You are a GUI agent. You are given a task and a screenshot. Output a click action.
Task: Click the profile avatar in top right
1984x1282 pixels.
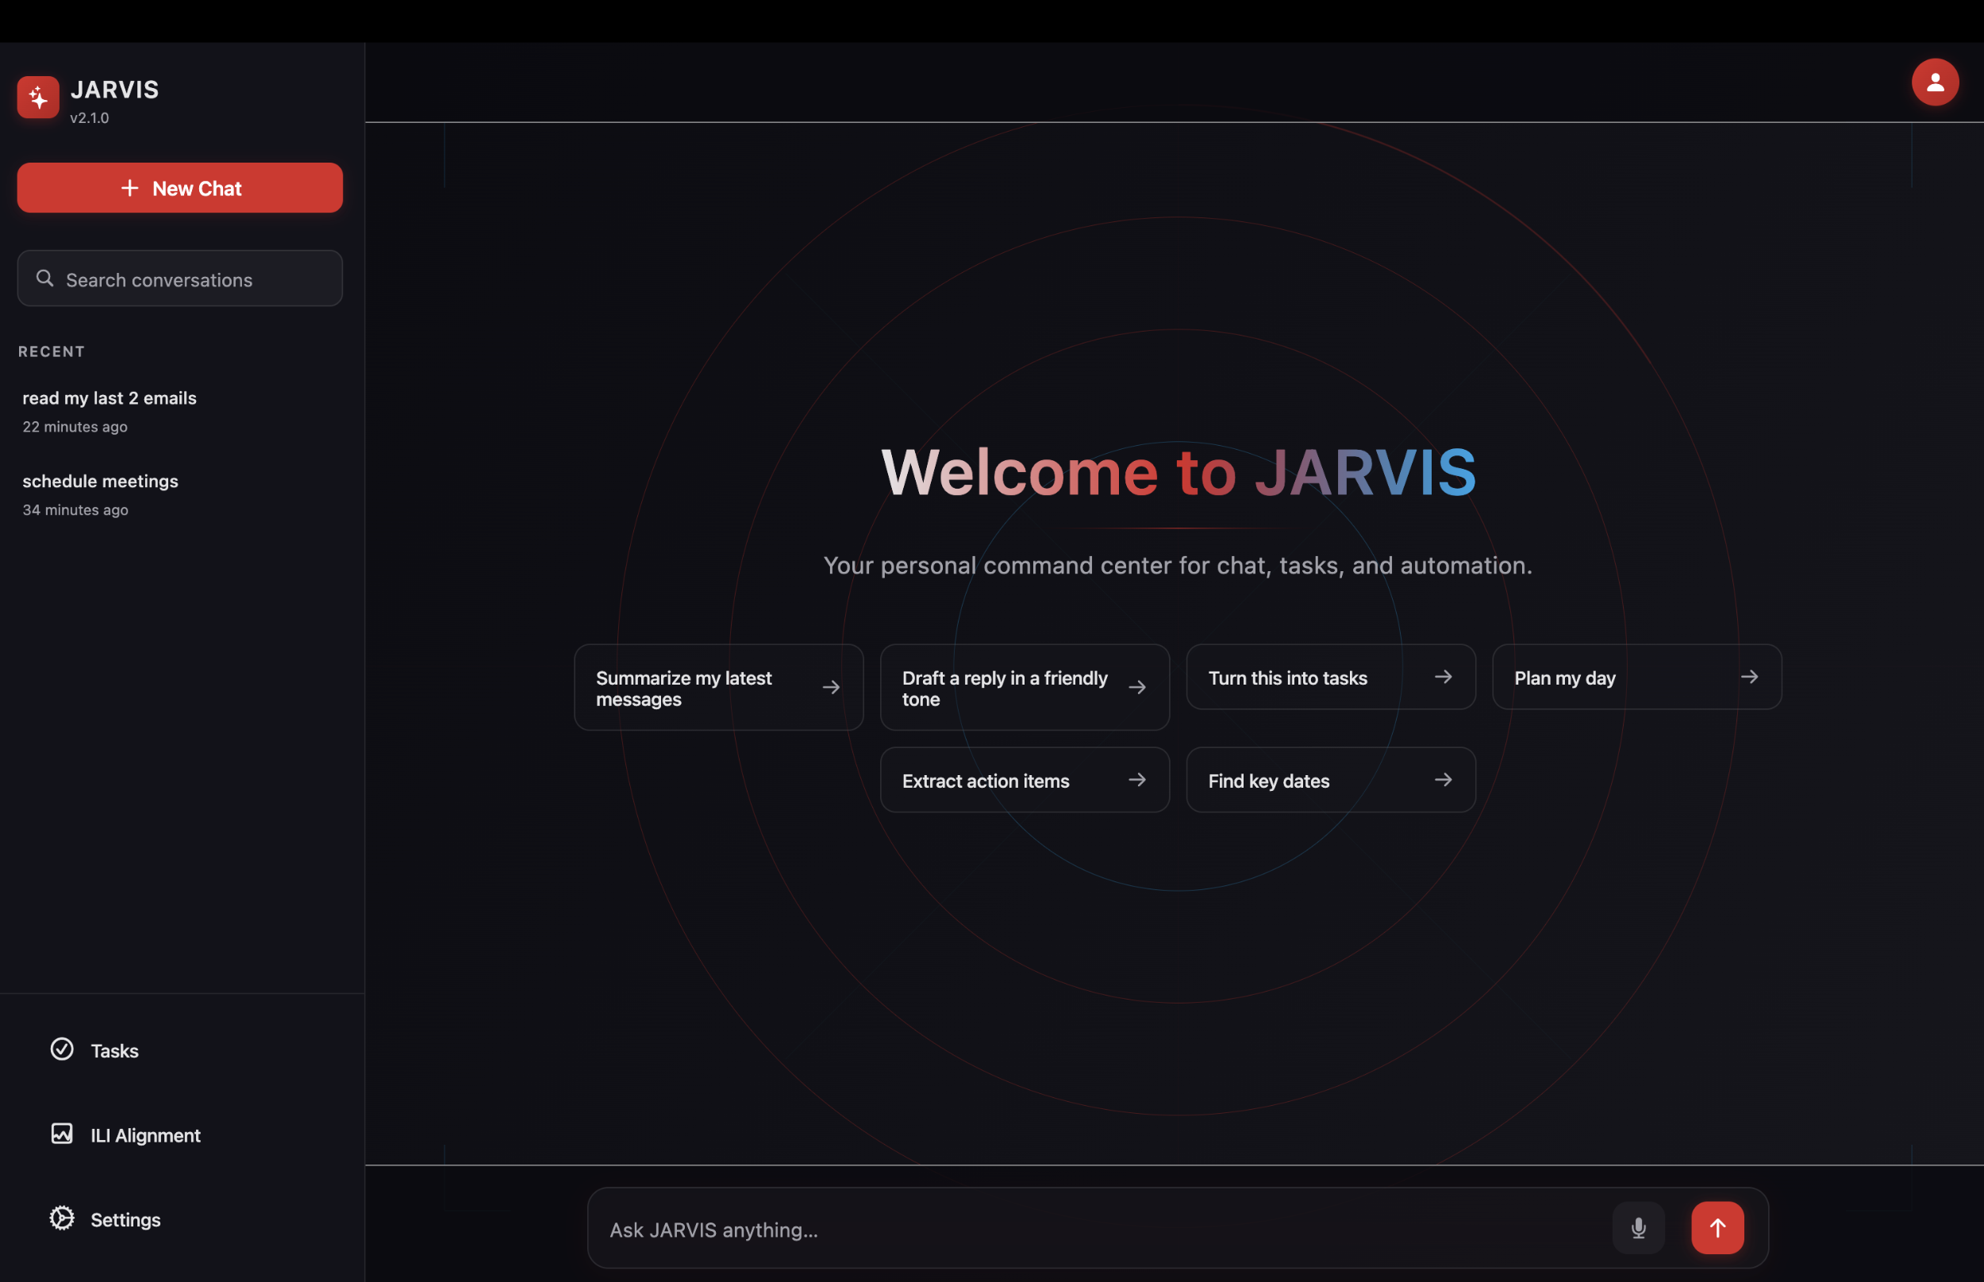pos(1933,82)
